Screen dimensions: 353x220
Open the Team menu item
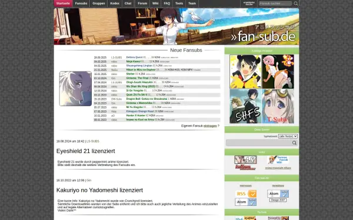click(x=192, y=4)
